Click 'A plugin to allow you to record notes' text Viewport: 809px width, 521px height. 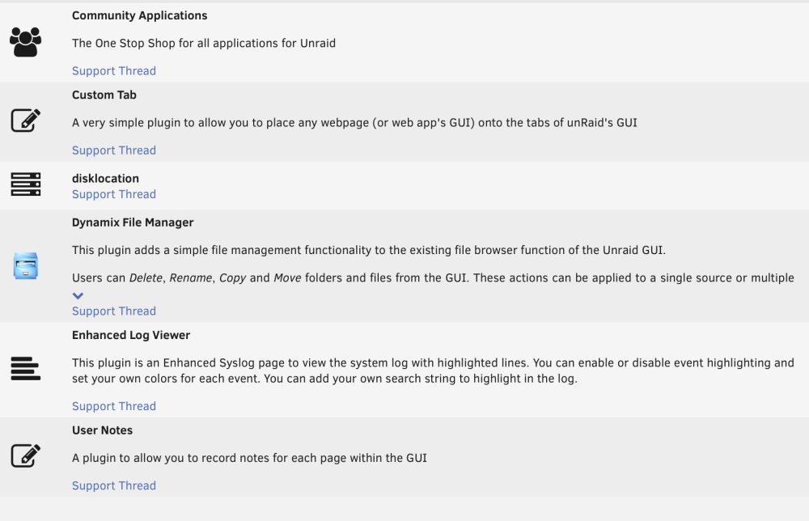(249, 458)
